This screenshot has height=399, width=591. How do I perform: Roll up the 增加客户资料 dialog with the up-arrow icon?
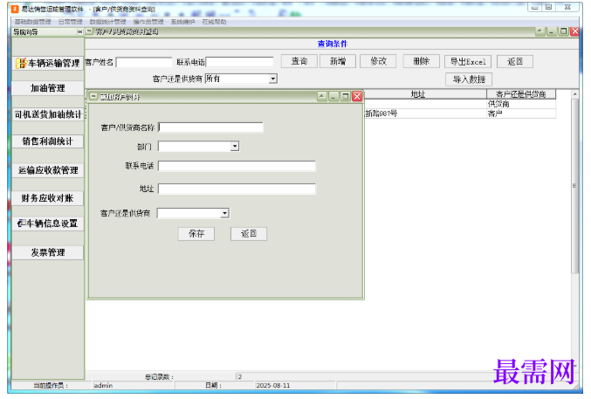pyautogui.click(x=322, y=97)
